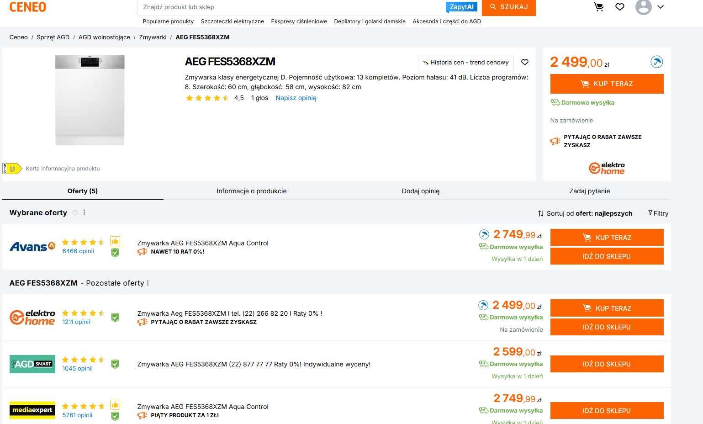Click top KUP TERAZ button for 2 499,00 zł
The width and height of the screenshot is (703, 424).
pyautogui.click(x=607, y=84)
